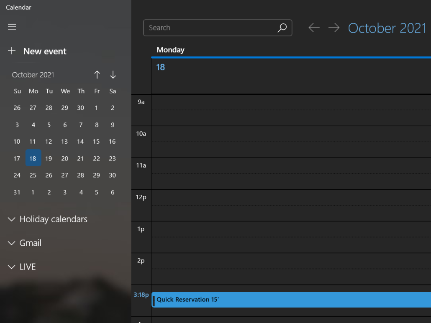Open the October 2021 date picker heading
Screen dimensions: 431x323
click(x=387, y=28)
